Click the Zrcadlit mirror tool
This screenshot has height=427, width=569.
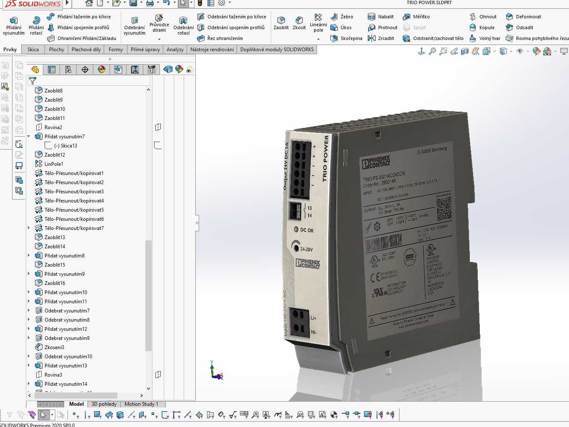pos(381,38)
